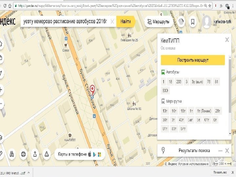This screenshot has height=177, width=236.
Task: Click the Google Play icon
Action: [94, 154]
